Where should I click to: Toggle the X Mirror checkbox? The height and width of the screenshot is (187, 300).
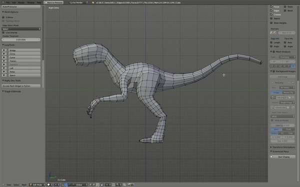click(x=3, y=17)
